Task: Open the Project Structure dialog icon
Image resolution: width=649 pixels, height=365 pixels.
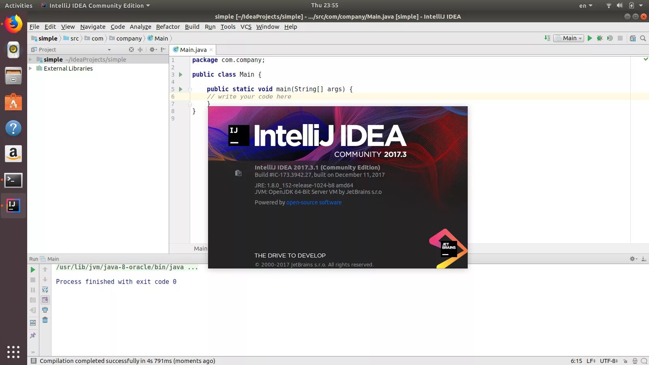Action: (633, 38)
